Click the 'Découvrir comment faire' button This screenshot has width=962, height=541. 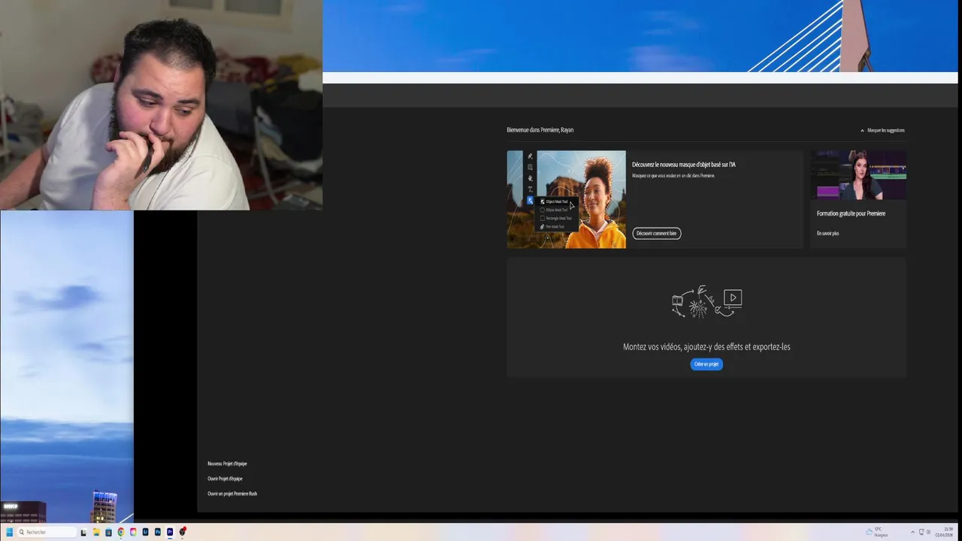click(657, 233)
